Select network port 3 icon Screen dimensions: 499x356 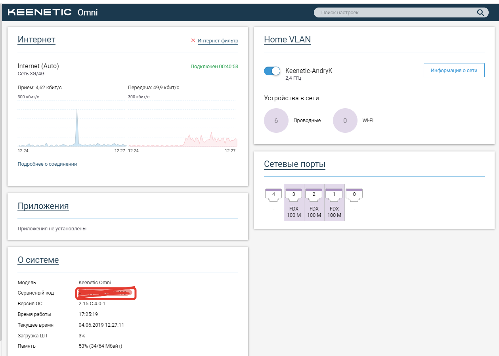point(294,194)
